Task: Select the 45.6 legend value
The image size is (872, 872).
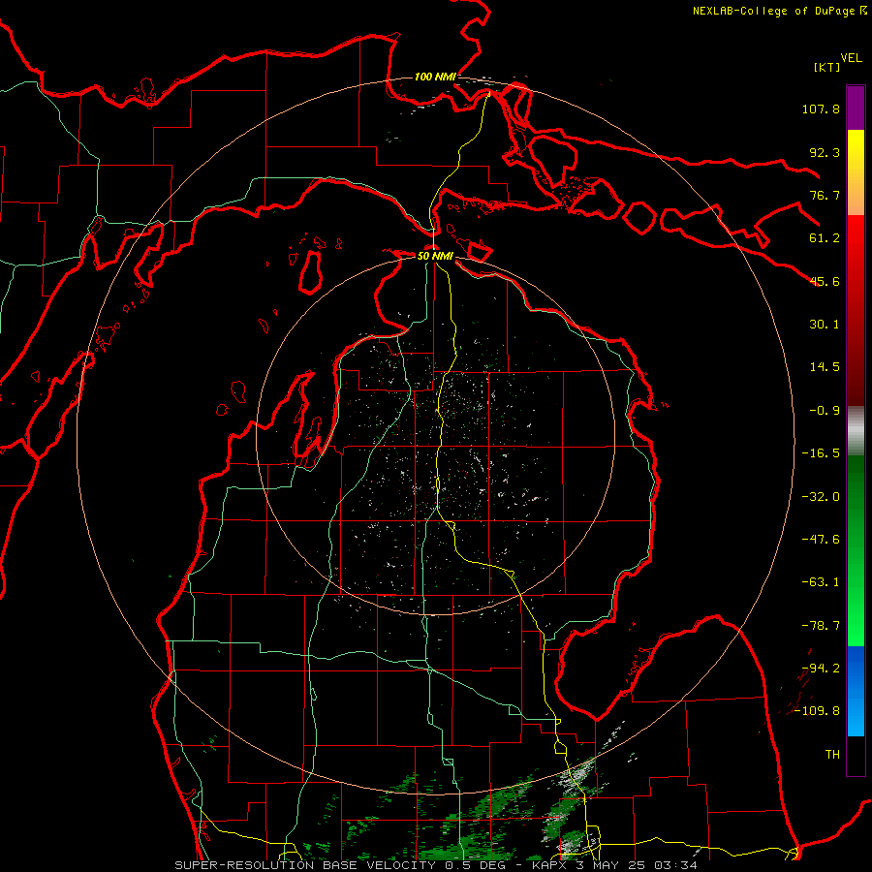Action: click(825, 281)
